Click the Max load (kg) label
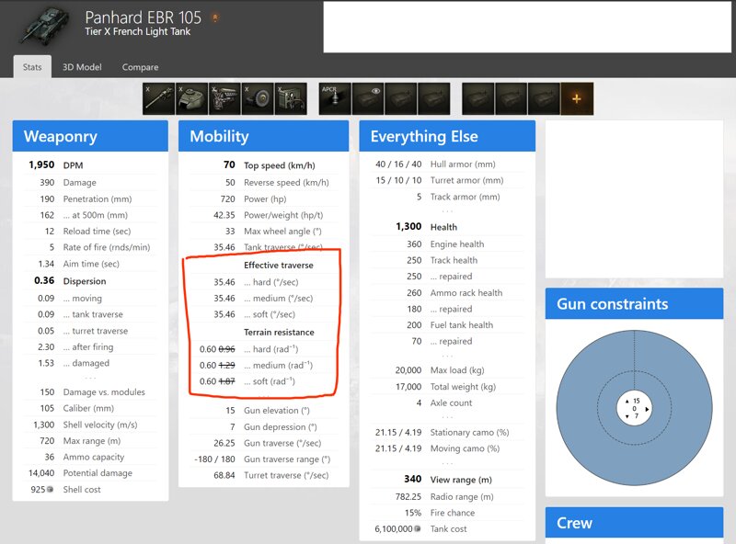The image size is (736, 544). 456,370
